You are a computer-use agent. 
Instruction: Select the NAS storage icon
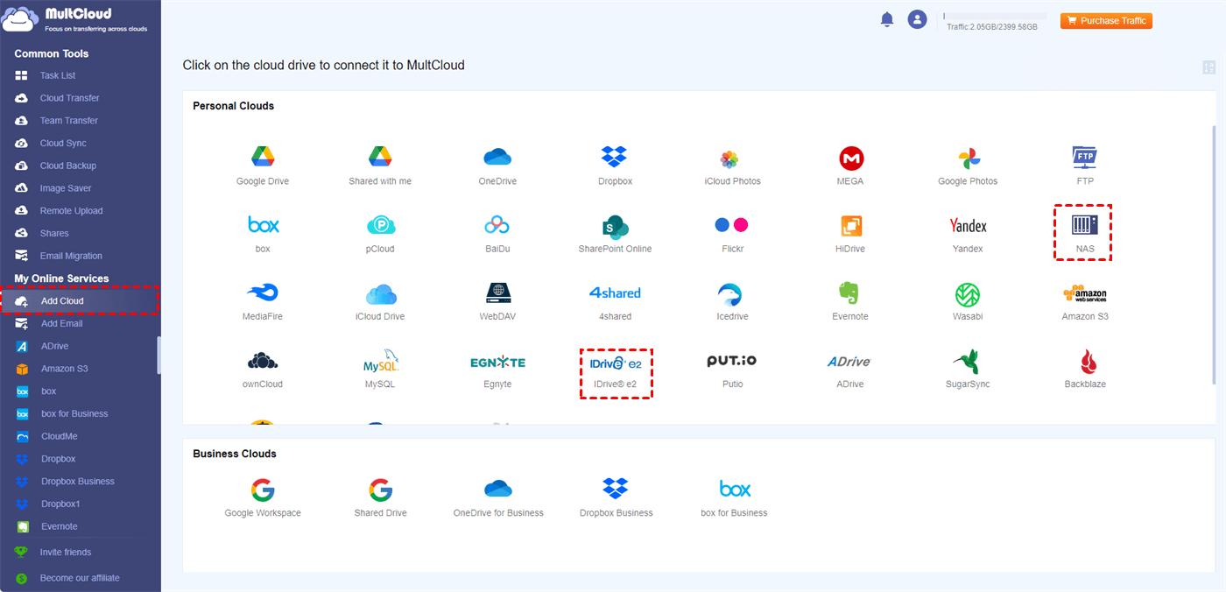[1085, 225]
